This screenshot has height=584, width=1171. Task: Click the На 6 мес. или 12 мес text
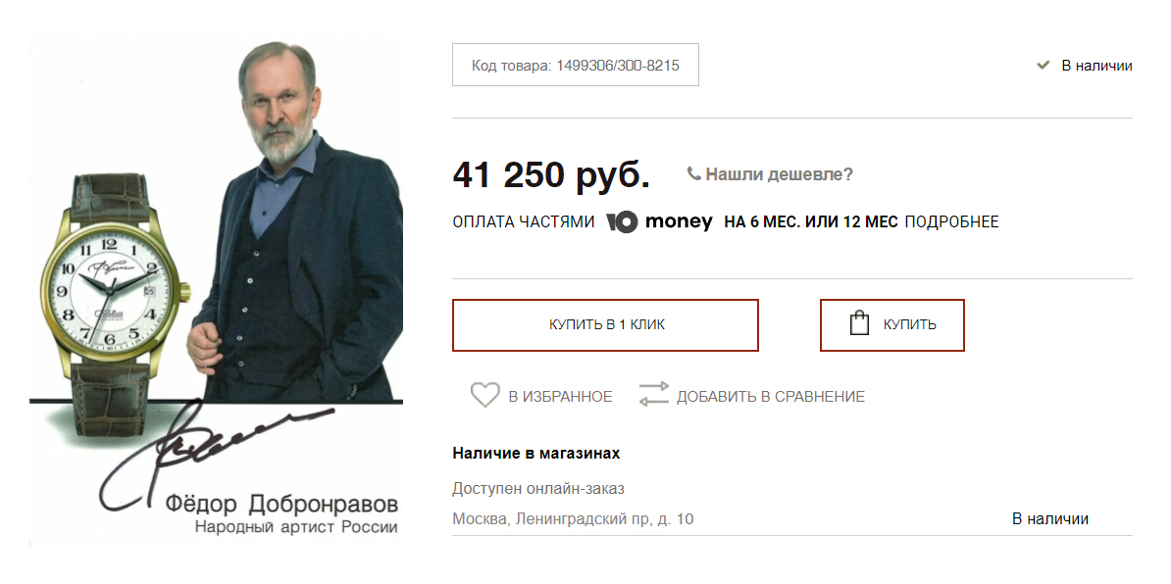click(x=811, y=222)
